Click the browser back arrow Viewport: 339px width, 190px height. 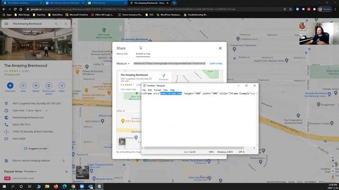point(4,9)
